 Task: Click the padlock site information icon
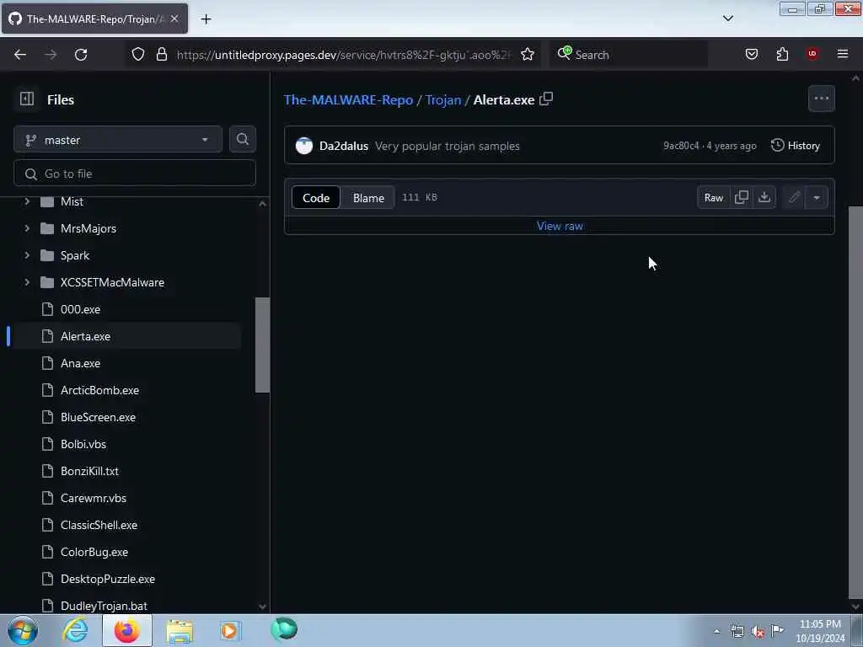tap(162, 55)
